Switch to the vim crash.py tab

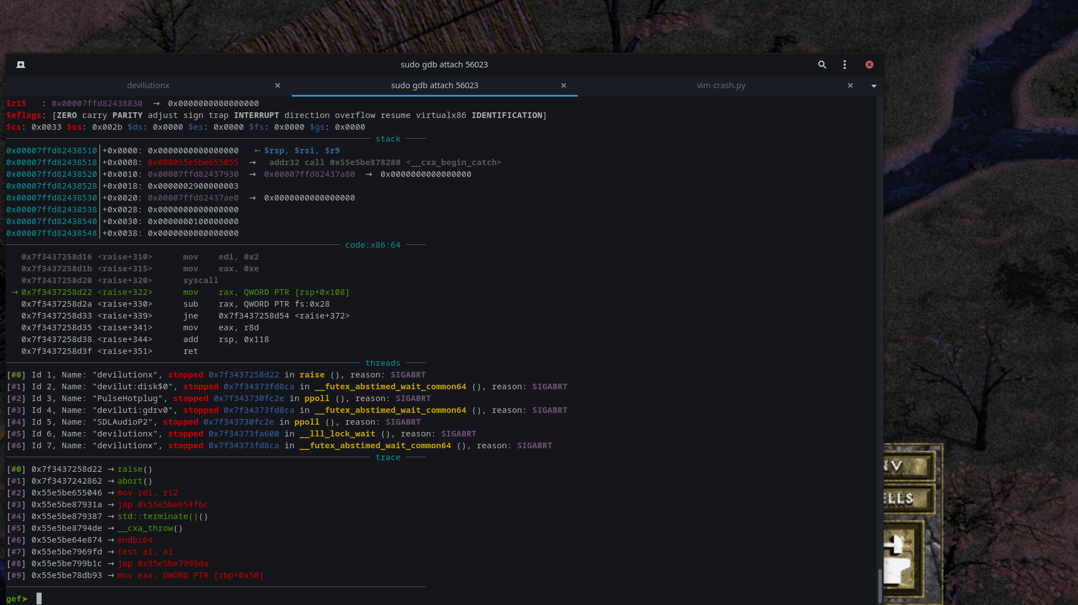pos(721,85)
